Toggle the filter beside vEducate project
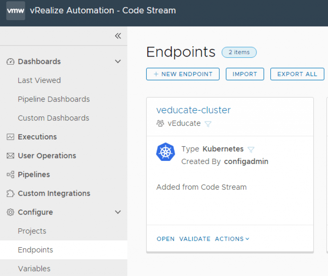 (208, 123)
